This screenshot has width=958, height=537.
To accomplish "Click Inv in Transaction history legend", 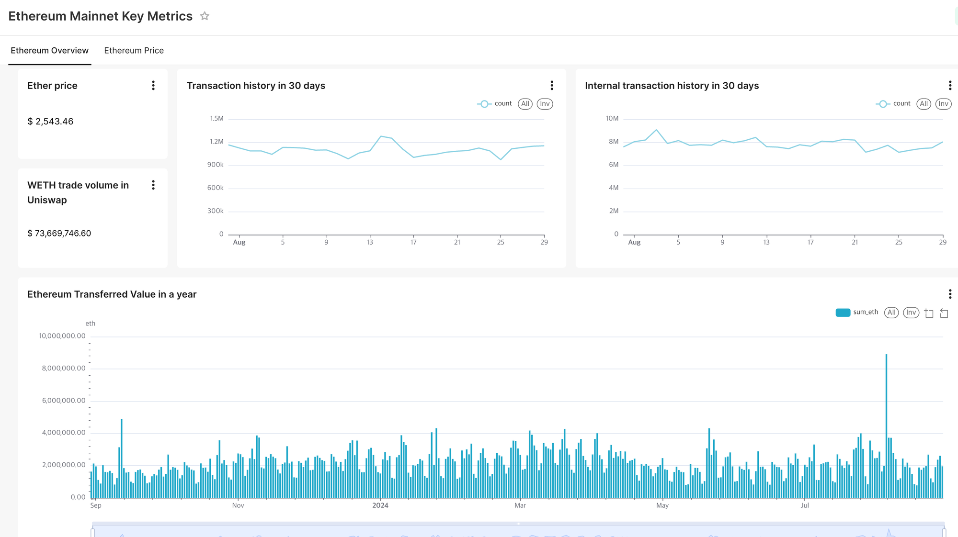I will [545, 104].
